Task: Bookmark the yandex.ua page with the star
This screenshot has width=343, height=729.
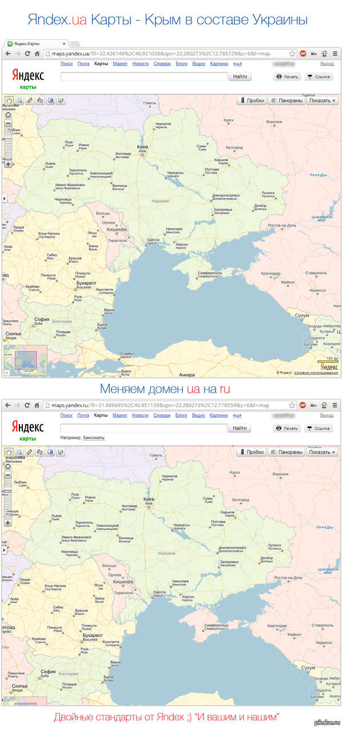Action: point(292,53)
